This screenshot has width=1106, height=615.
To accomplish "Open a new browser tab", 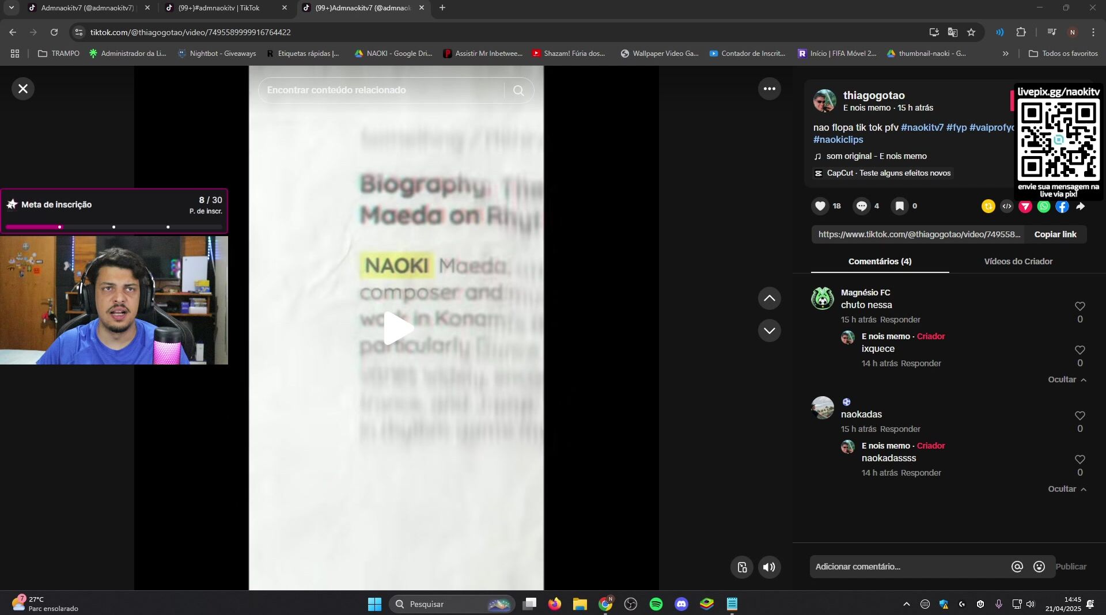I will pos(442,8).
